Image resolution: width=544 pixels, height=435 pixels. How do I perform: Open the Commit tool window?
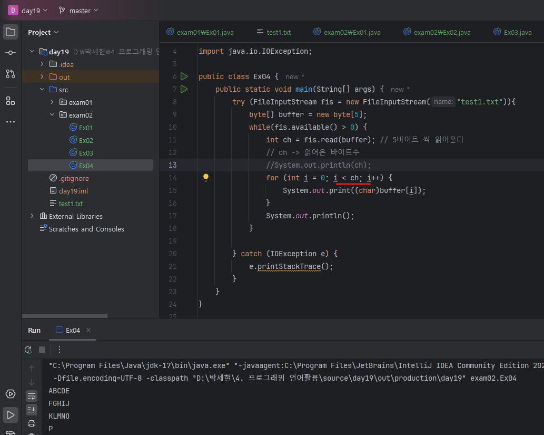click(x=10, y=53)
